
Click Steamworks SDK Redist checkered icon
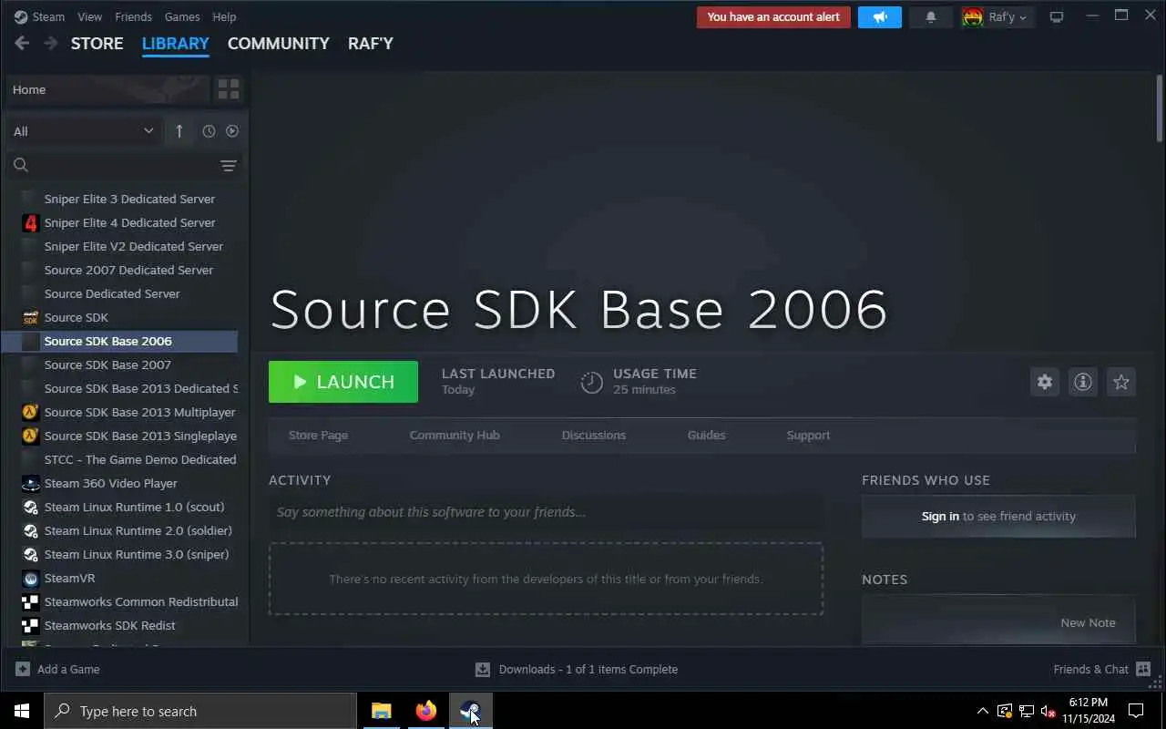click(x=31, y=625)
